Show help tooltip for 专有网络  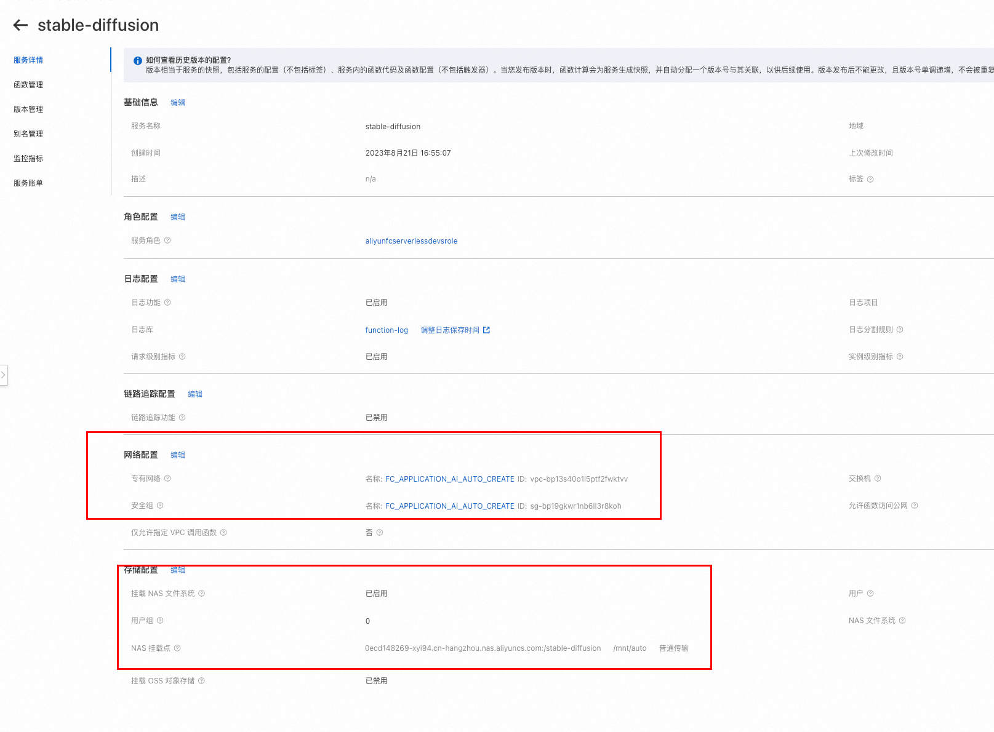point(167,479)
